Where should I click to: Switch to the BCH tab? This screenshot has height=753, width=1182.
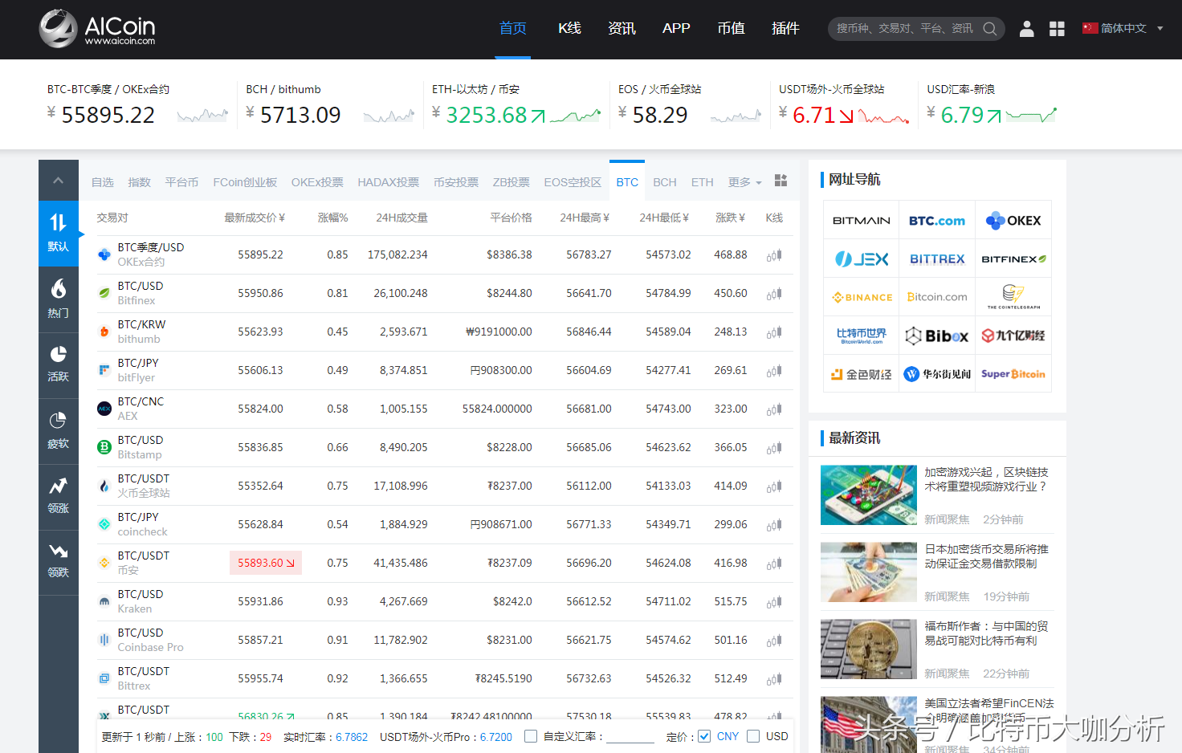point(665,182)
